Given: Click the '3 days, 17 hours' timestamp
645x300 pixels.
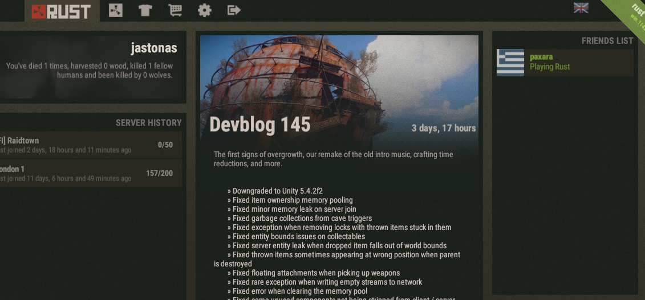Looking at the screenshot, I should tap(444, 129).
